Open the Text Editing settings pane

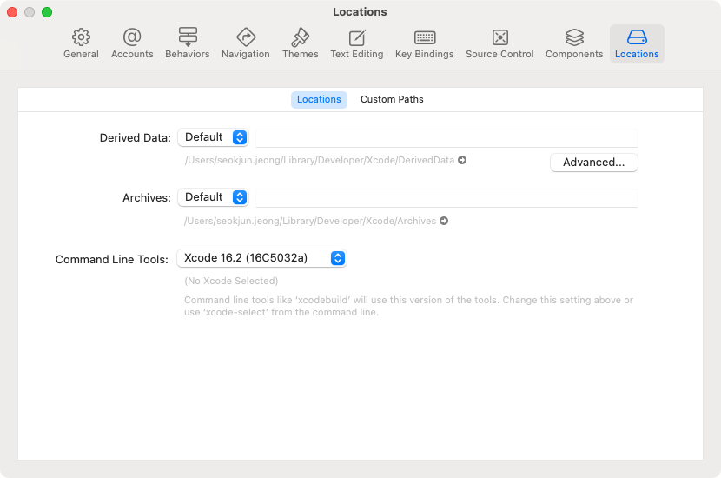point(357,43)
